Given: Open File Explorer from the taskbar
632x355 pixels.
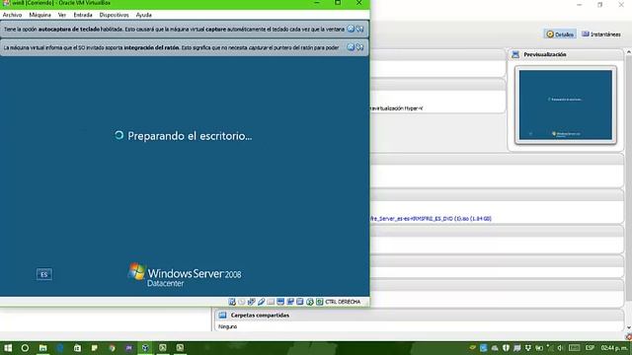Looking at the screenshot, I should click(42, 348).
